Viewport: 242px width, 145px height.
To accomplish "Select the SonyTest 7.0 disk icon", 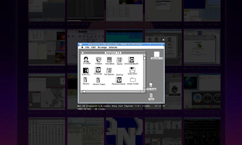I will [x=157, y=54].
